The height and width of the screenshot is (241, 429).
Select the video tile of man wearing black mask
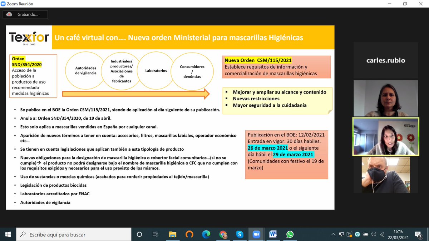coord(386,175)
